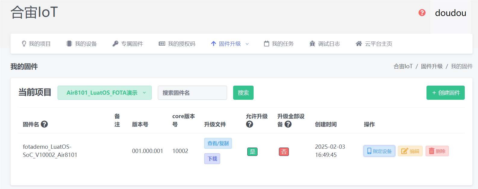Click the bug icon beside 调试日志

pyautogui.click(x=312, y=44)
